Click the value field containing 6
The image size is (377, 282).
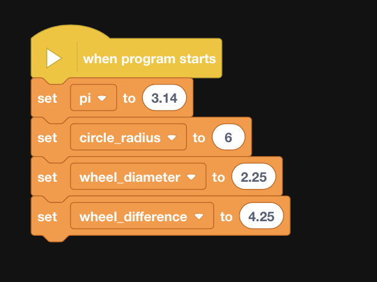click(x=229, y=137)
